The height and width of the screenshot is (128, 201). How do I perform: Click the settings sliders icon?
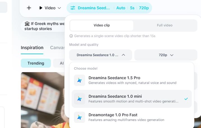tap(73, 8)
